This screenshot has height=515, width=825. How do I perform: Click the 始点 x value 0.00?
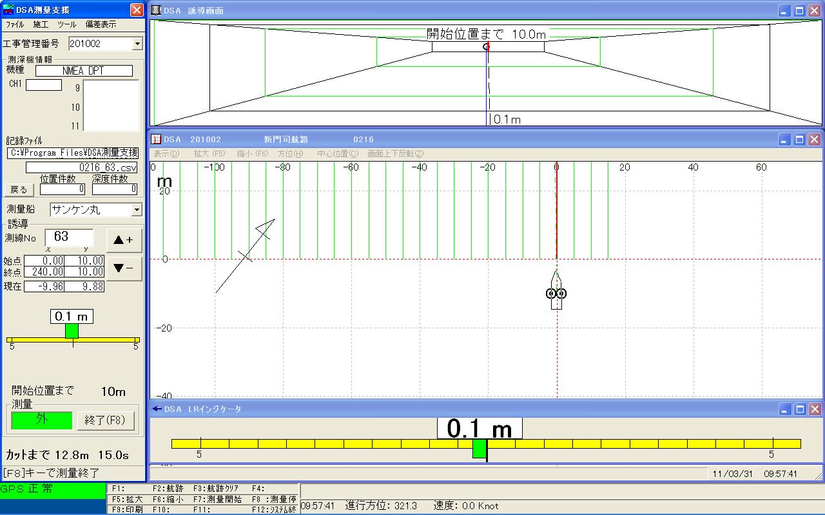[44, 261]
